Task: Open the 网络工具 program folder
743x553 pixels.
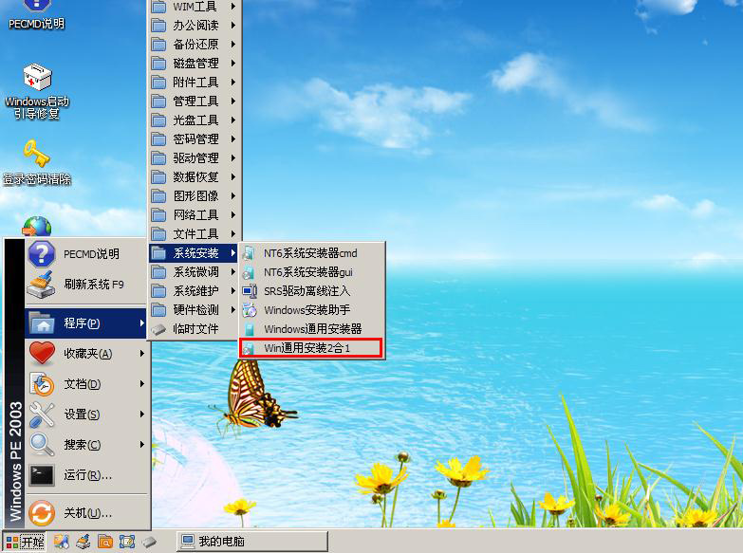Action: 194,214
